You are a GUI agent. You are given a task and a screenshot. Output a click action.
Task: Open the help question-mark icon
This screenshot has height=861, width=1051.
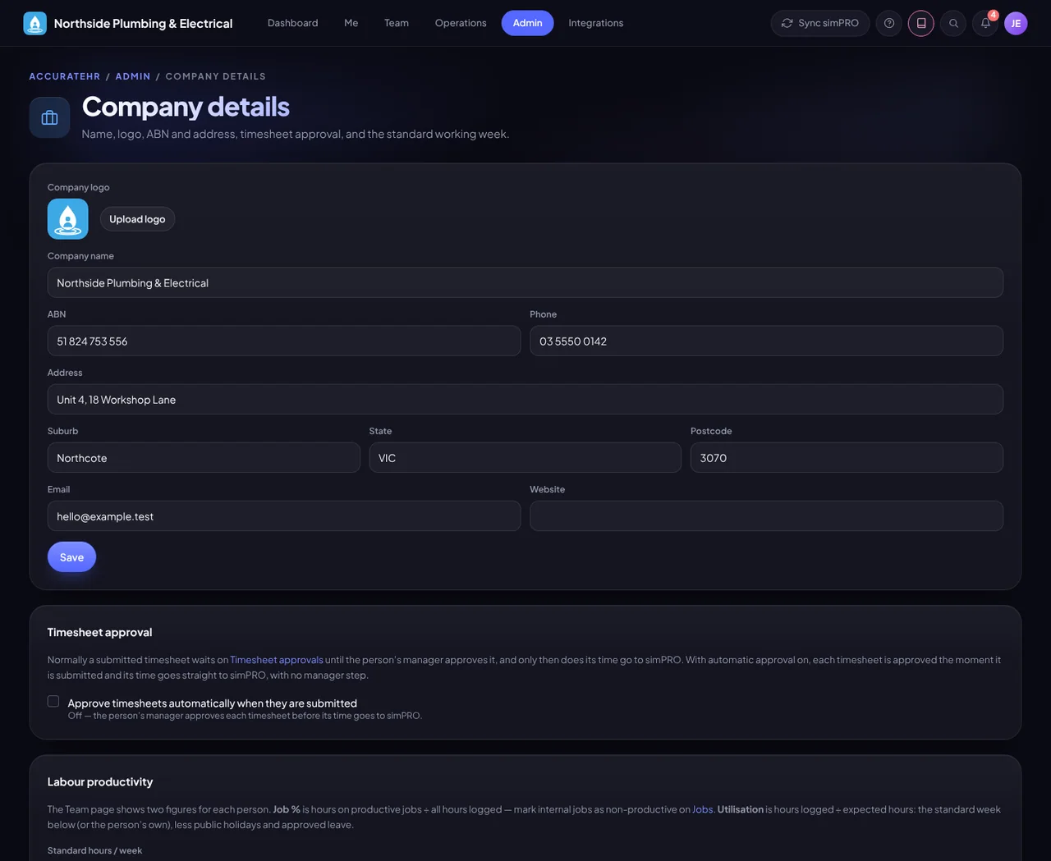889,23
